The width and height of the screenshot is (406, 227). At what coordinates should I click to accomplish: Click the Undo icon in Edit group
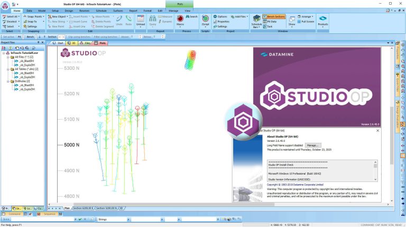click(x=119, y=19)
